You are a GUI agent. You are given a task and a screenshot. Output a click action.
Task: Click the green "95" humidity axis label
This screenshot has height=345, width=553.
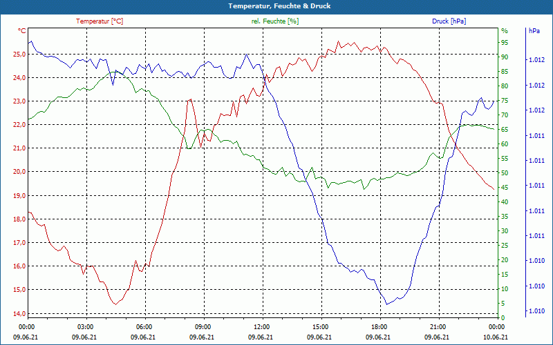pos(505,43)
